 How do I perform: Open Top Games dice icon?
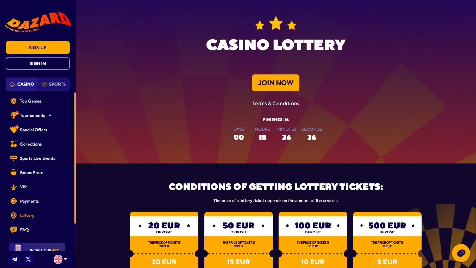pos(14,101)
